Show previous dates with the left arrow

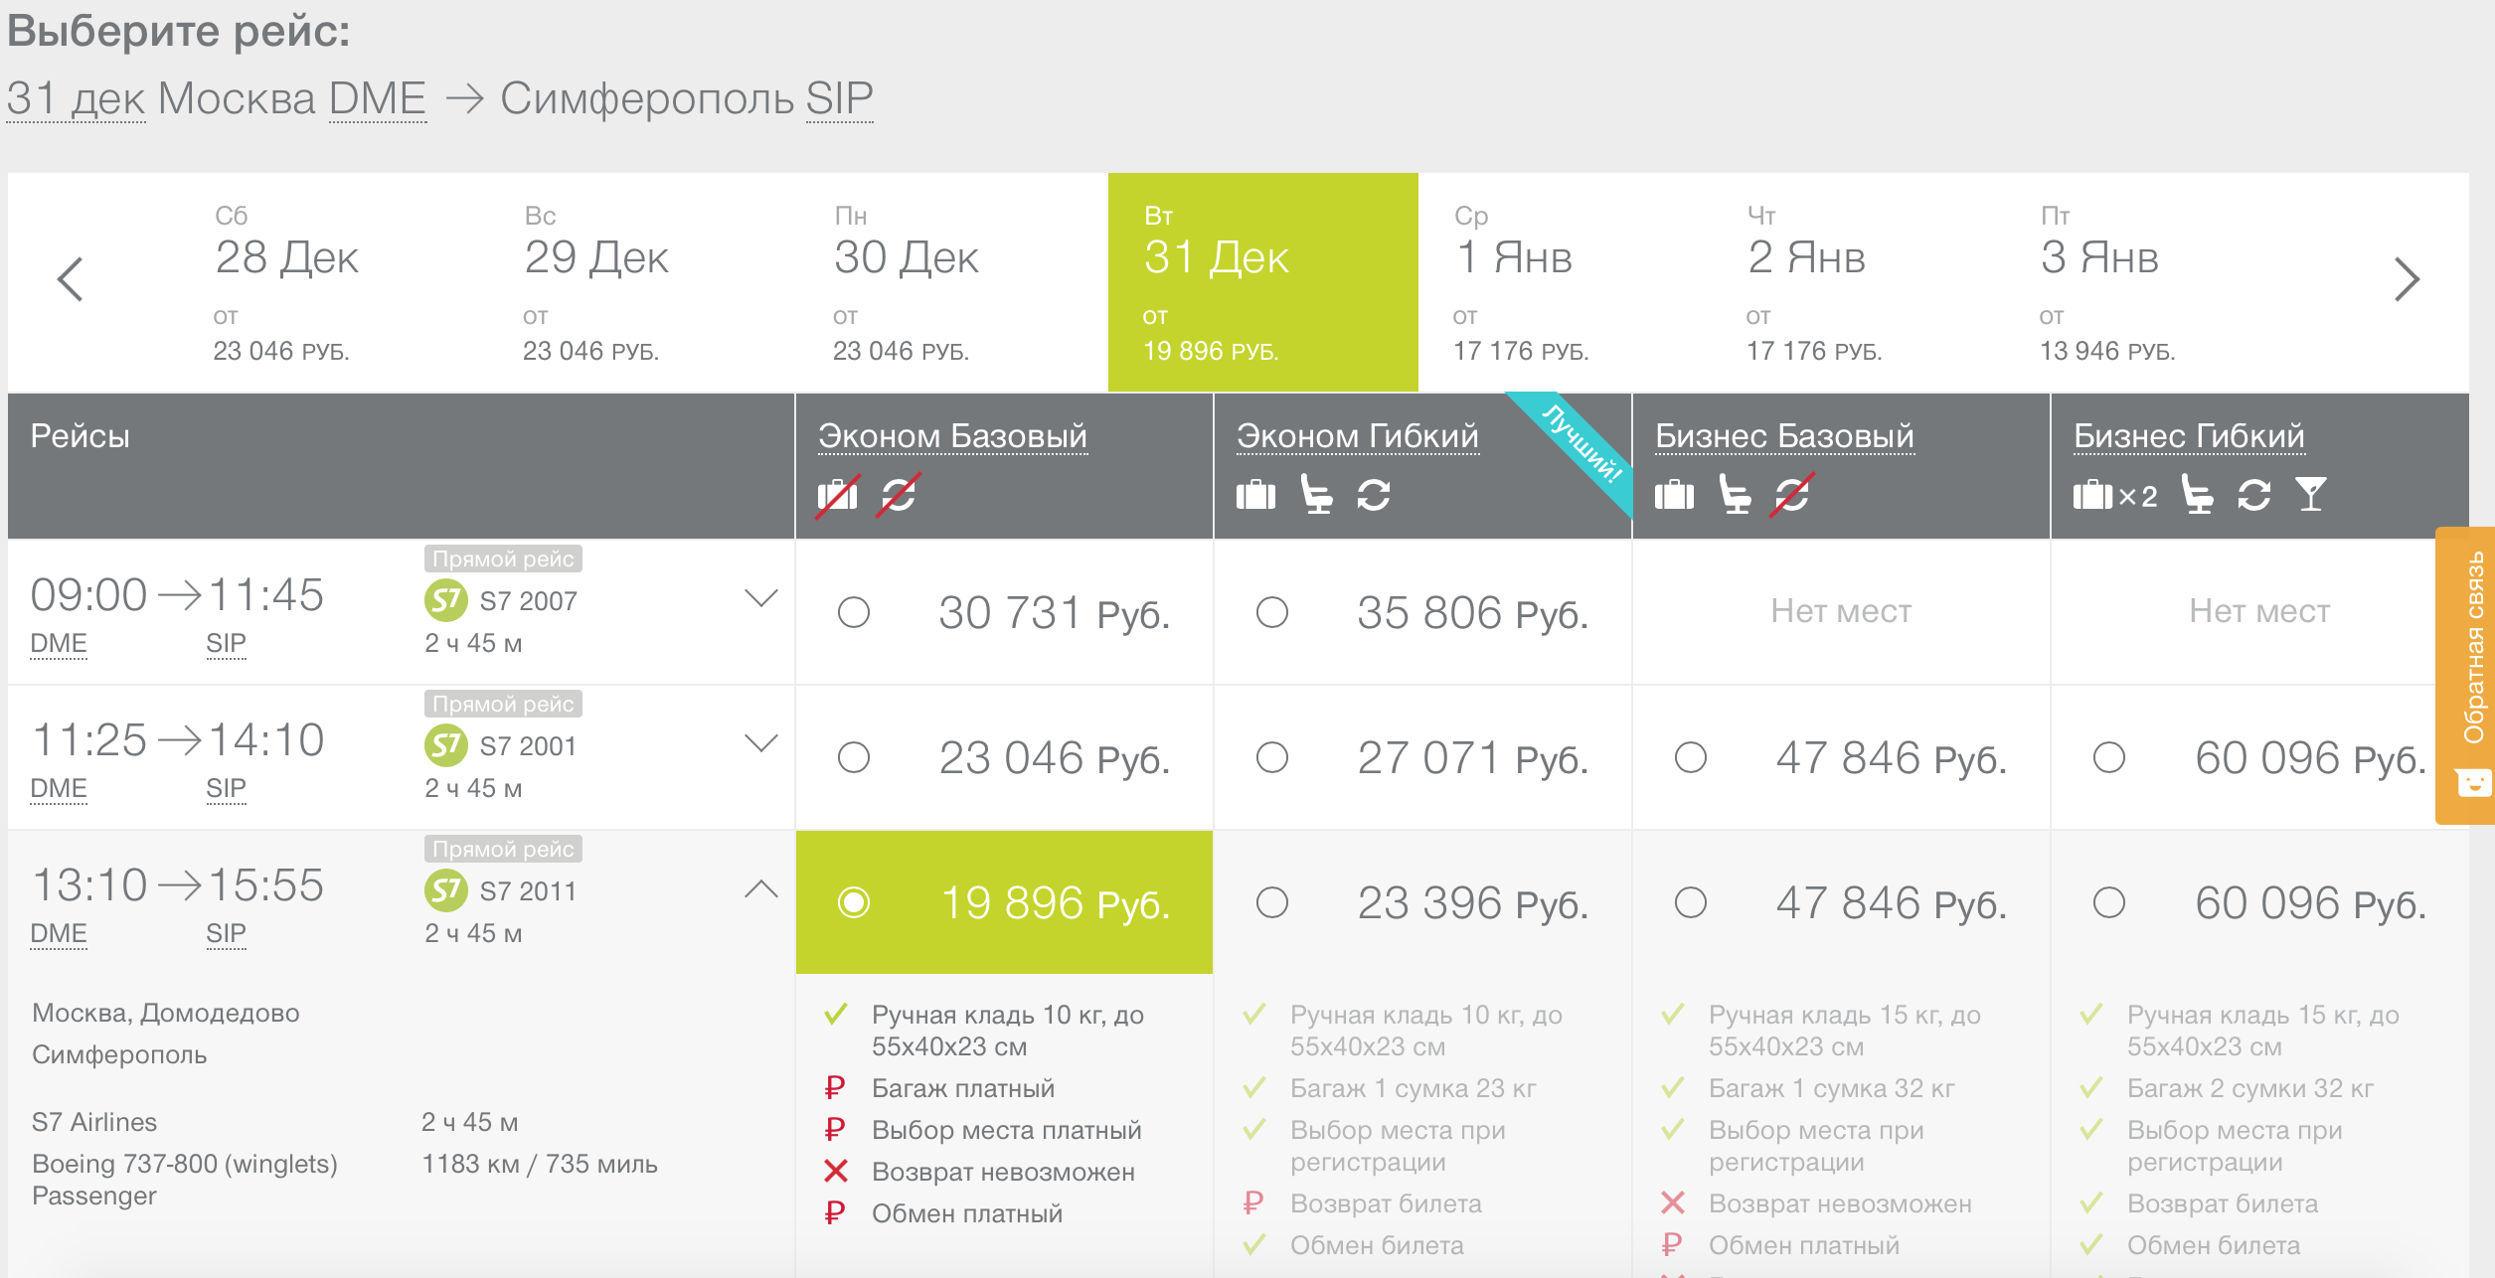click(71, 279)
